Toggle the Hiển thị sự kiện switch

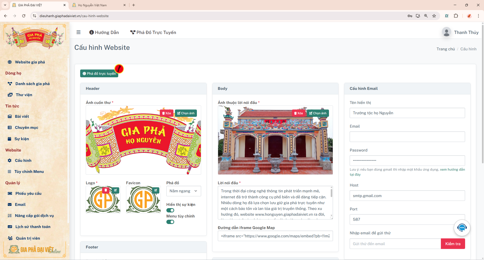170,210
